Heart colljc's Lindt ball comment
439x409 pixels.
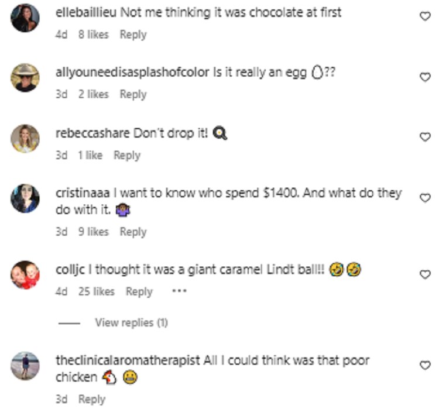425,274
